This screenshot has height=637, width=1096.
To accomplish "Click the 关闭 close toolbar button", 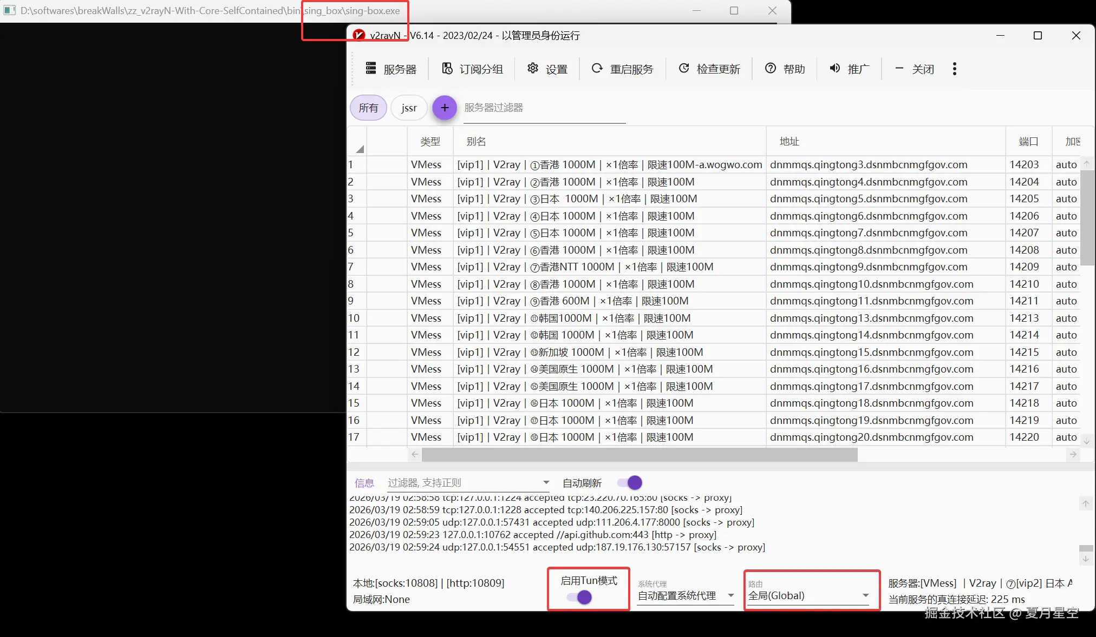I will tap(915, 69).
